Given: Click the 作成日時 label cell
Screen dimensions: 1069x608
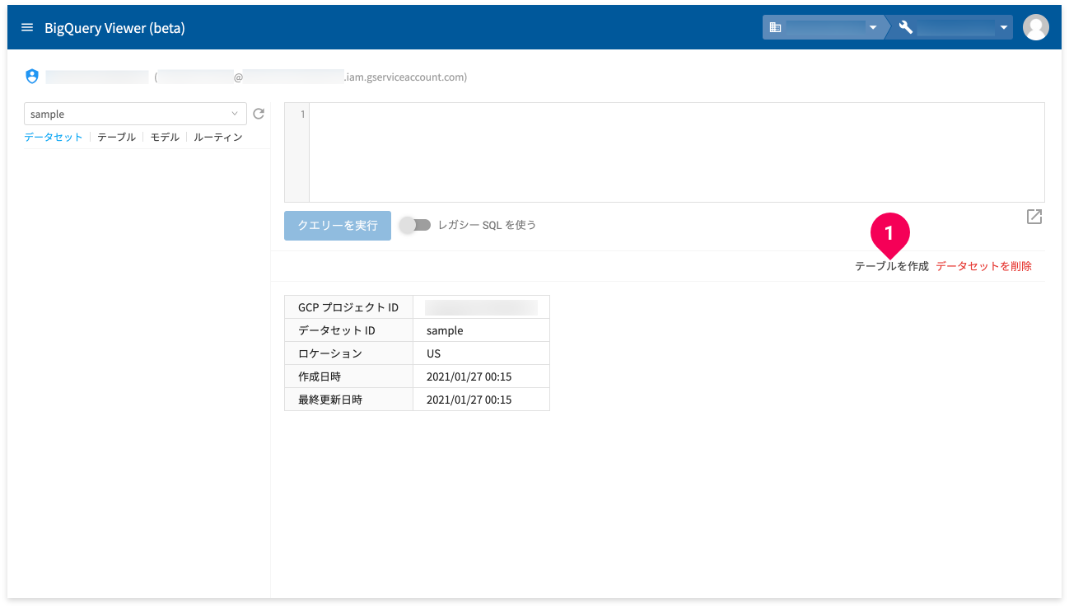Looking at the screenshot, I should click(348, 376).
